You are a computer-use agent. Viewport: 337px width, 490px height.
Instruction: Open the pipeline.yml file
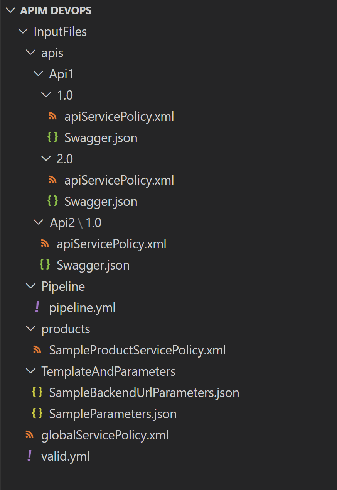pos(82,307)
